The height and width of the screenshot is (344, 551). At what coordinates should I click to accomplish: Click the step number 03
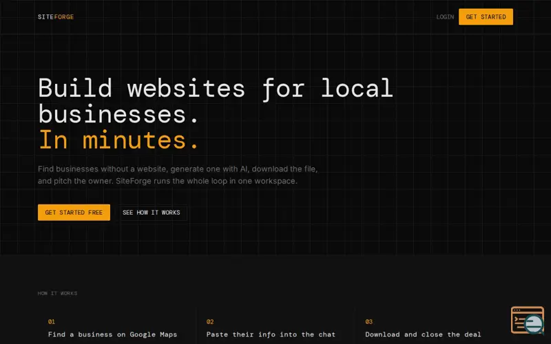[x=369, y=321]
